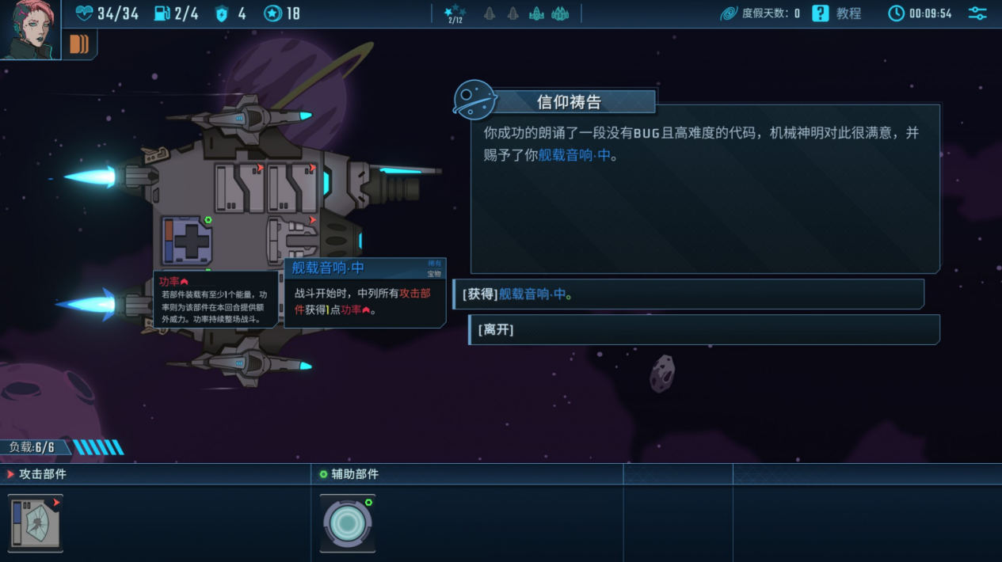Click the star currency icon showing 18
The image size is (1002, 562).
tap(273, 13)
